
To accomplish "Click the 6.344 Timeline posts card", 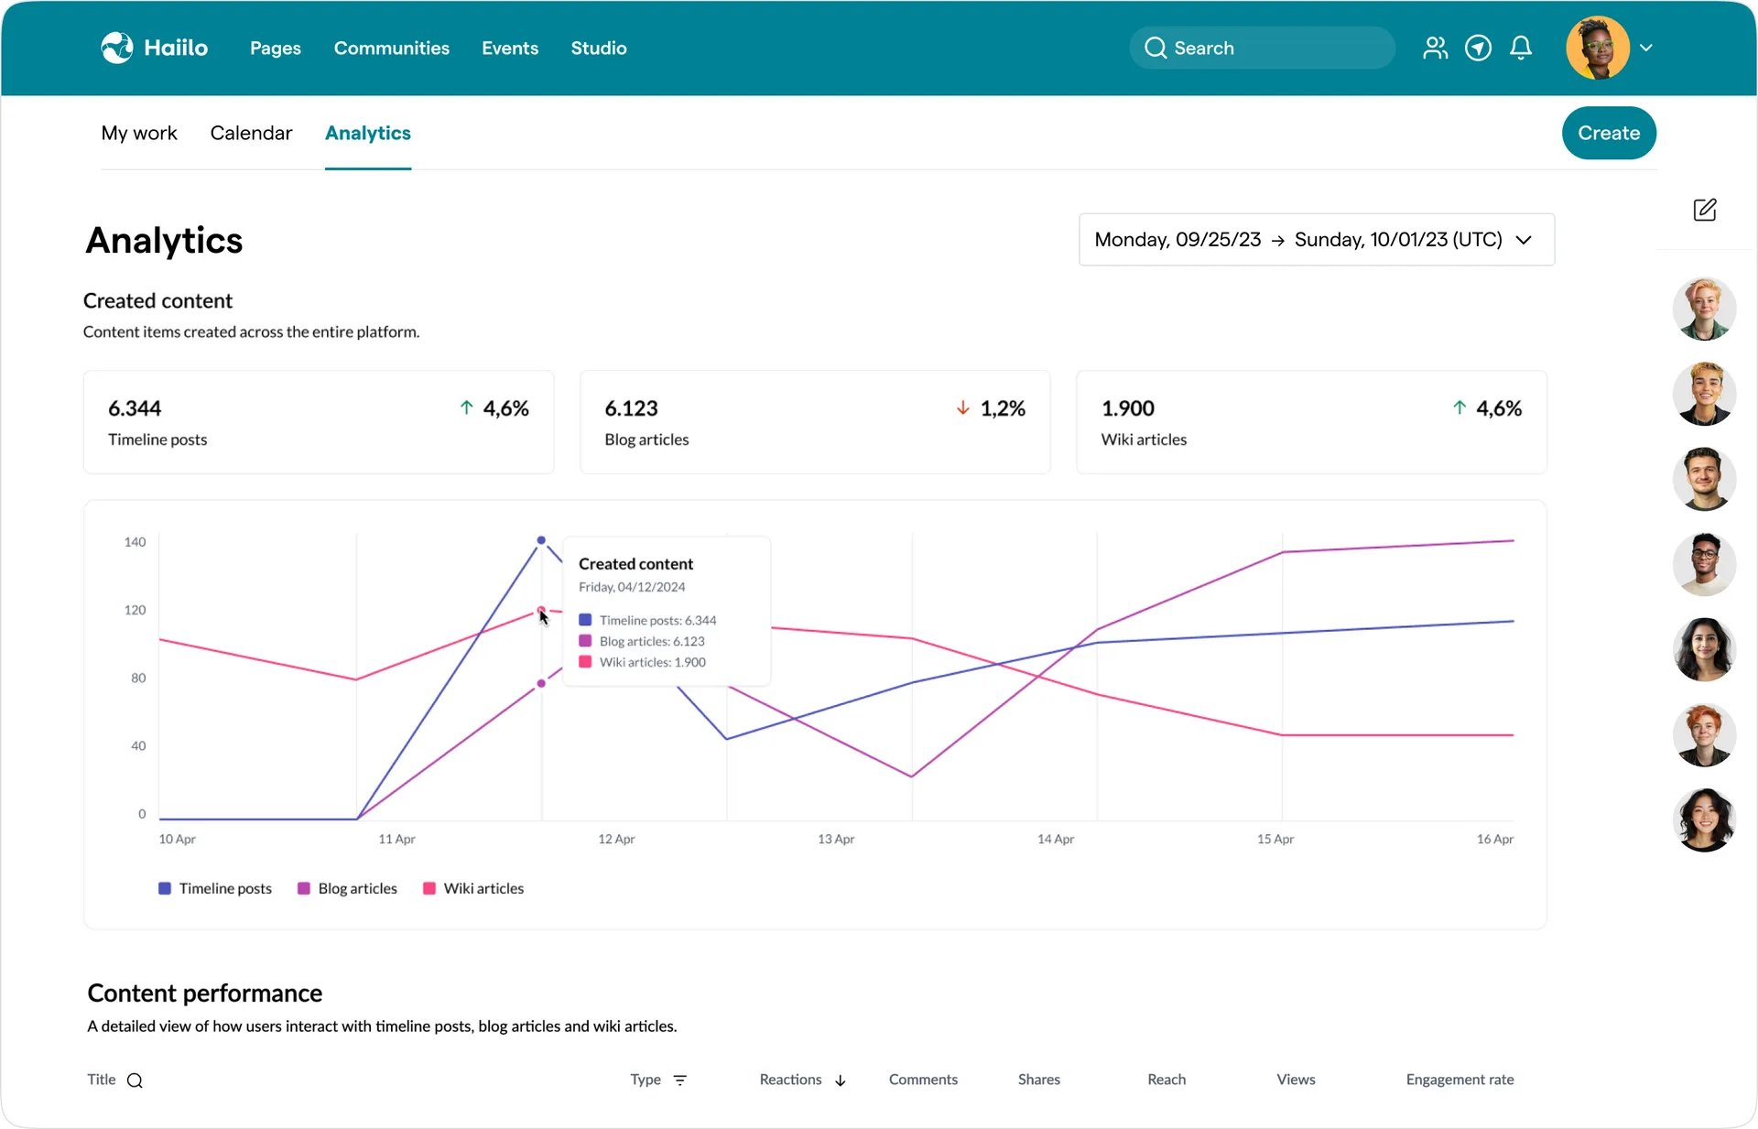I will click(x=319, y=422).
